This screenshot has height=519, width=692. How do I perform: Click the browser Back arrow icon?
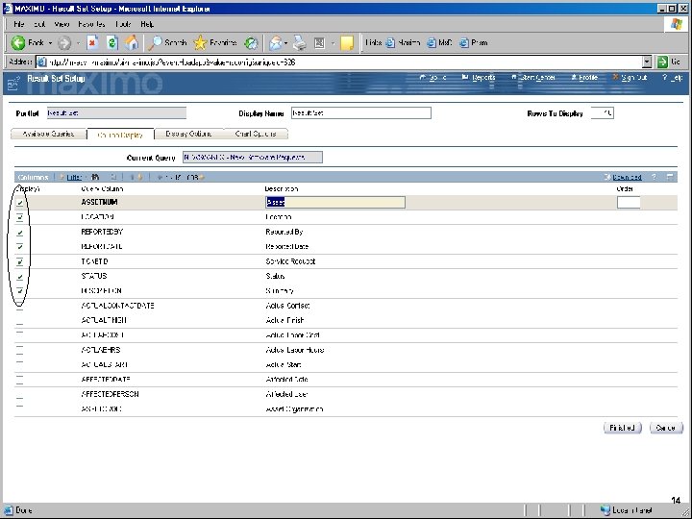[18, 43]
